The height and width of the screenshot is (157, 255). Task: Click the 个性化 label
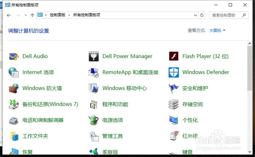(x=190, y=120)
